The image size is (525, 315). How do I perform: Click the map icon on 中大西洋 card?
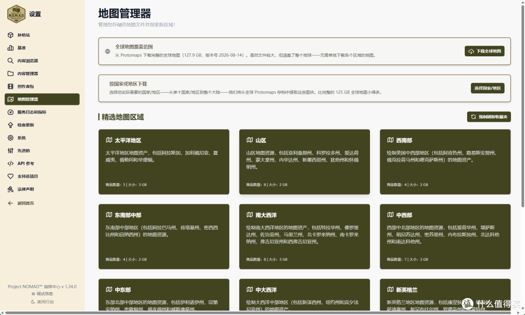click(249, 290)
